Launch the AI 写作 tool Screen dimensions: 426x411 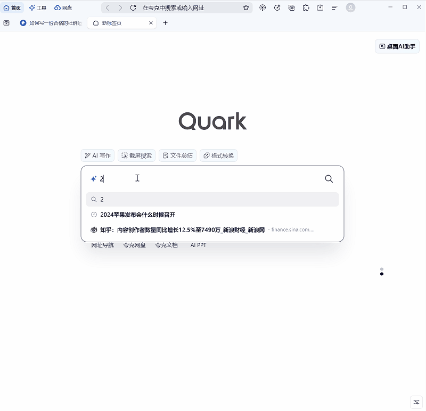pos(97,155)
